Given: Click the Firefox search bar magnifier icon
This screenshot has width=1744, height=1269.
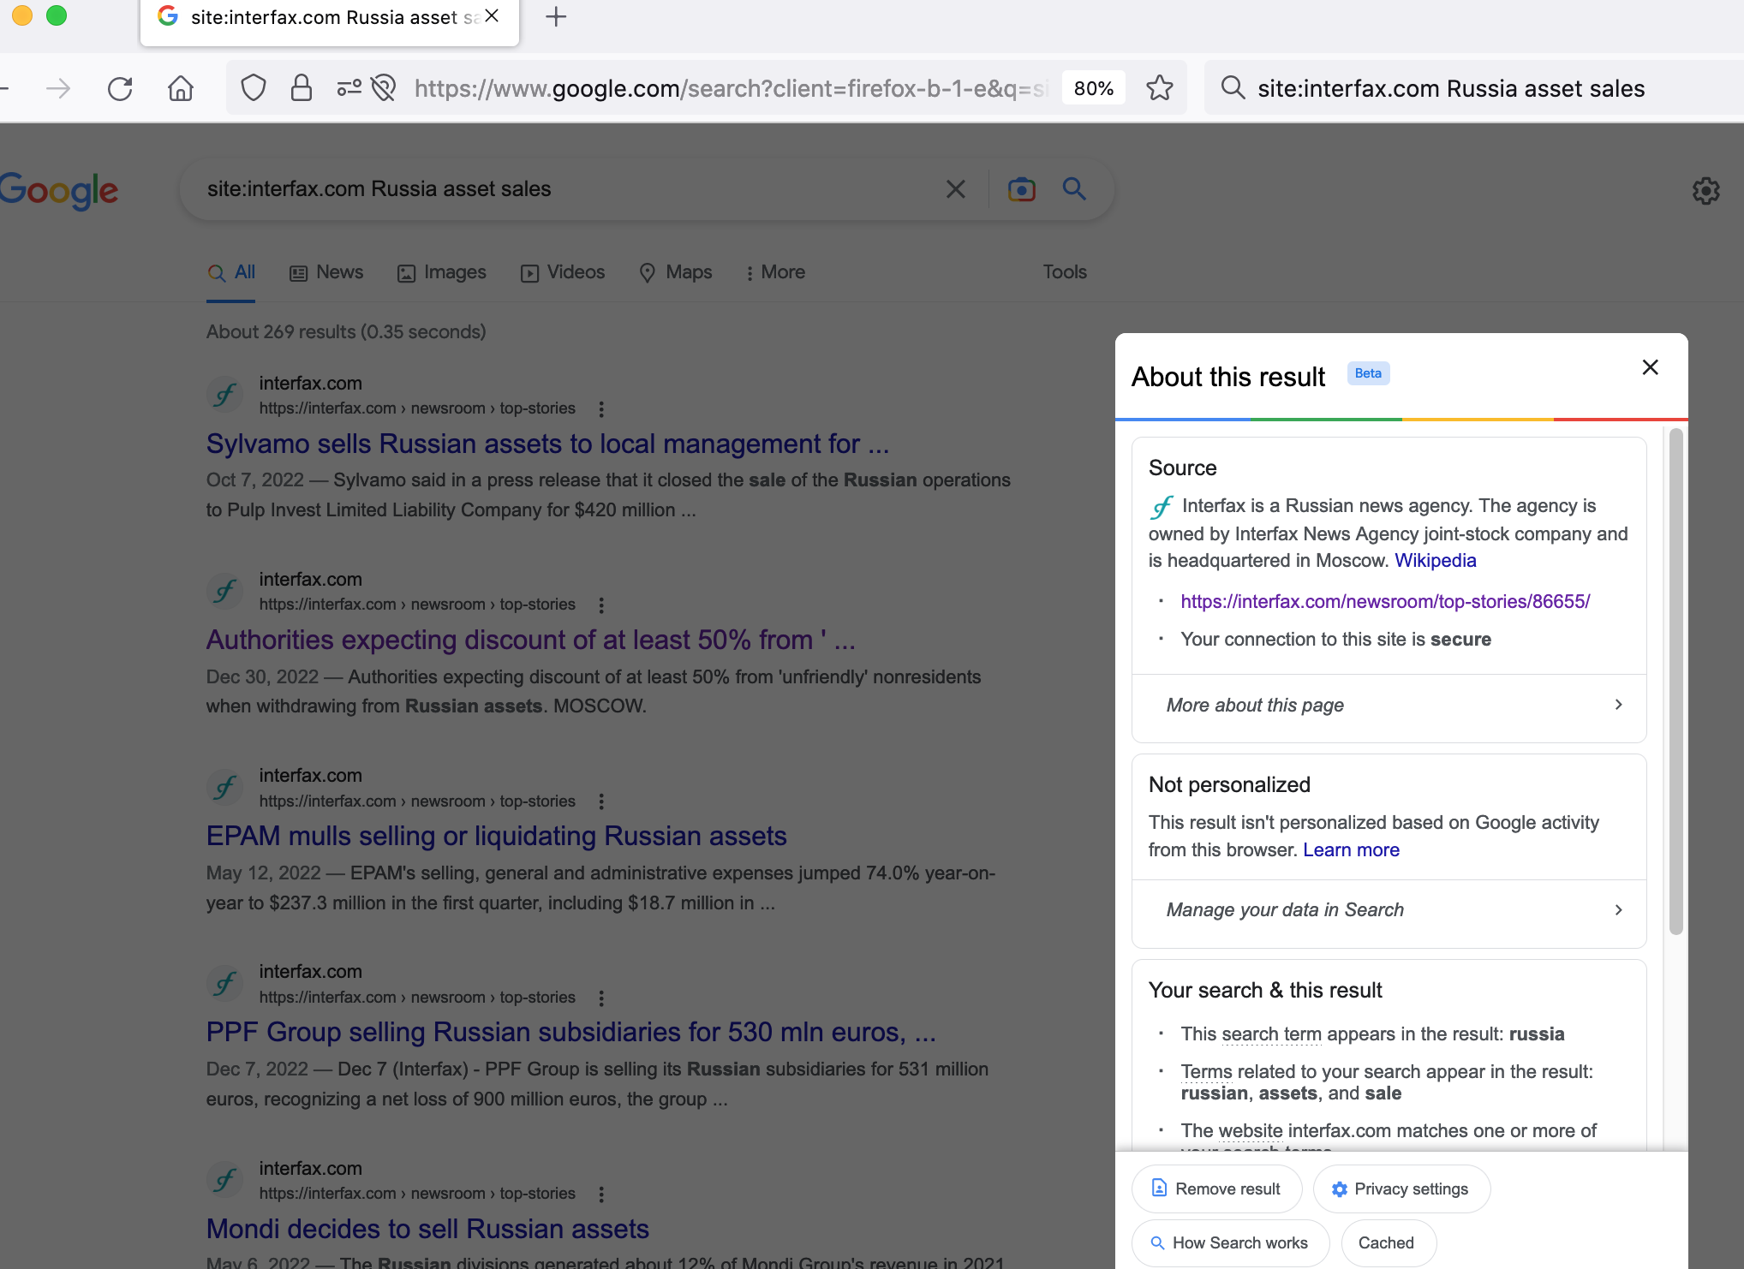Looking at the screenshot, I should click(1233, 87).
